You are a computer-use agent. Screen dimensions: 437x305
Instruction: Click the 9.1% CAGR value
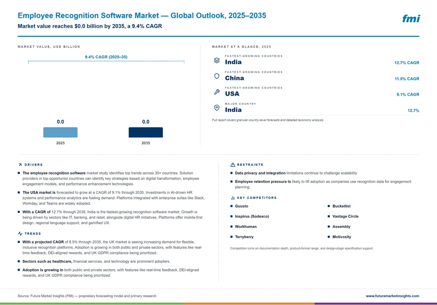[408, 95]
